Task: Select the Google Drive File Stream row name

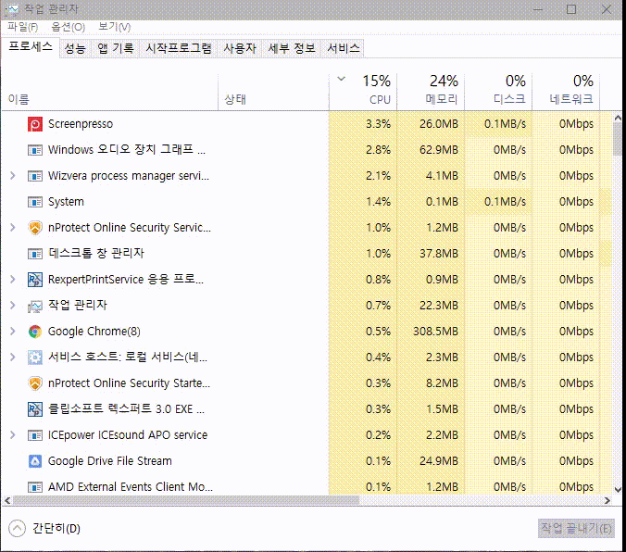Action: point(110,461)
